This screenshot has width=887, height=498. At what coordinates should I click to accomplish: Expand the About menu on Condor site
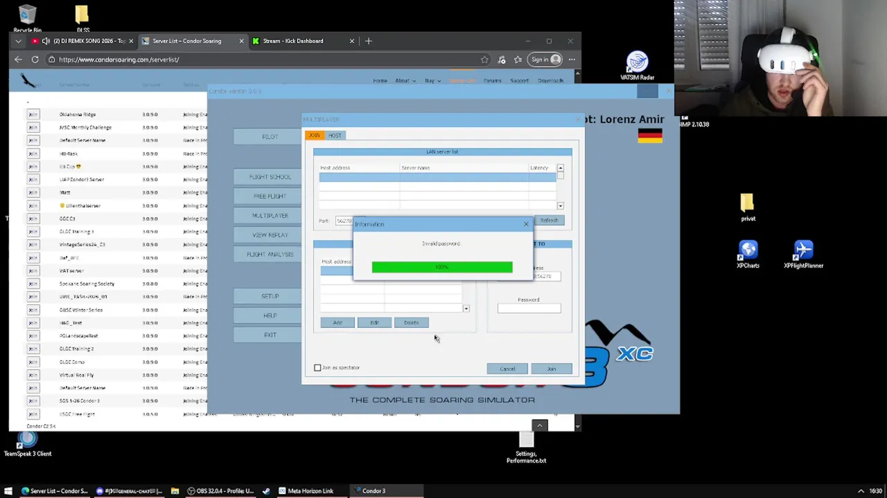pos(405,81)
